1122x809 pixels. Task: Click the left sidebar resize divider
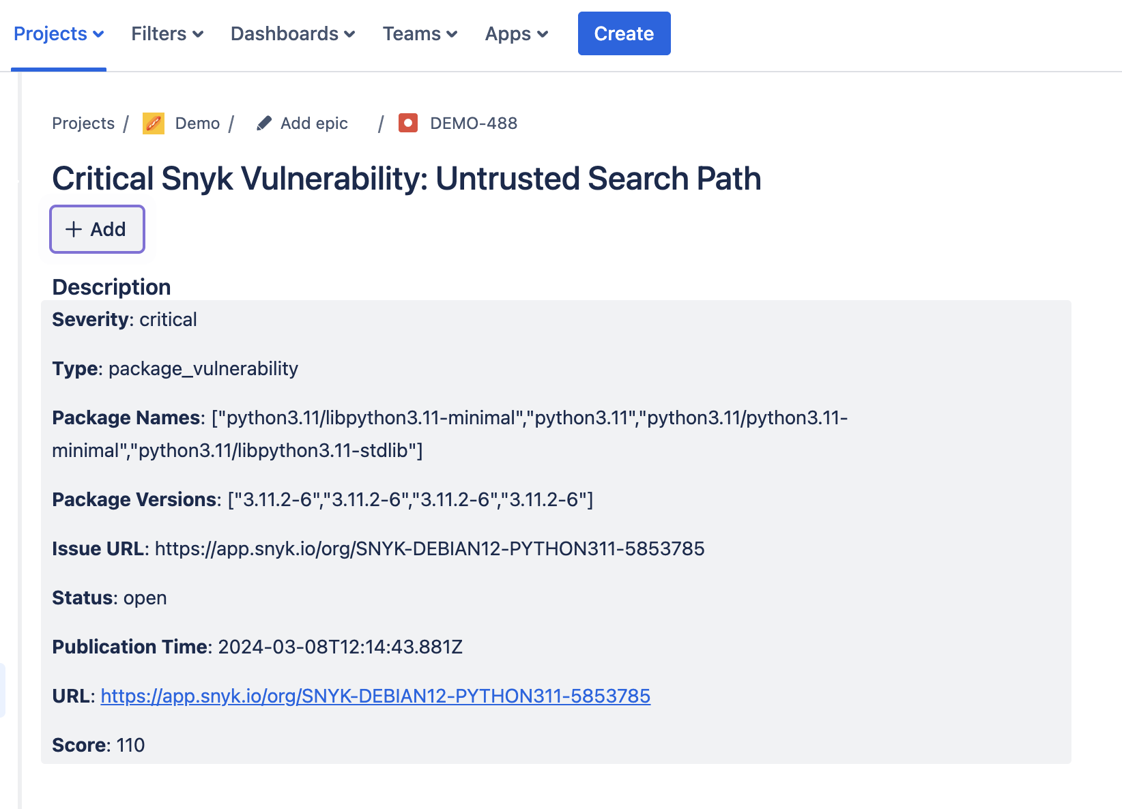[20, 437]
